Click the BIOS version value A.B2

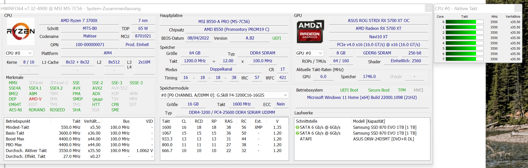pyautogui.click(x=250, y=38)
